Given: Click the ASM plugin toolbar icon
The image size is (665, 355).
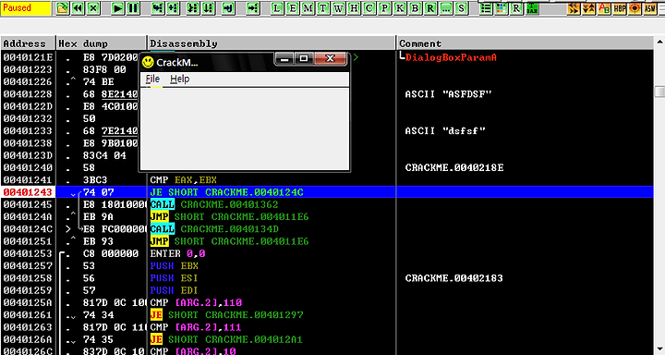Looking at the screenshot, I should [x=650, y=8].
